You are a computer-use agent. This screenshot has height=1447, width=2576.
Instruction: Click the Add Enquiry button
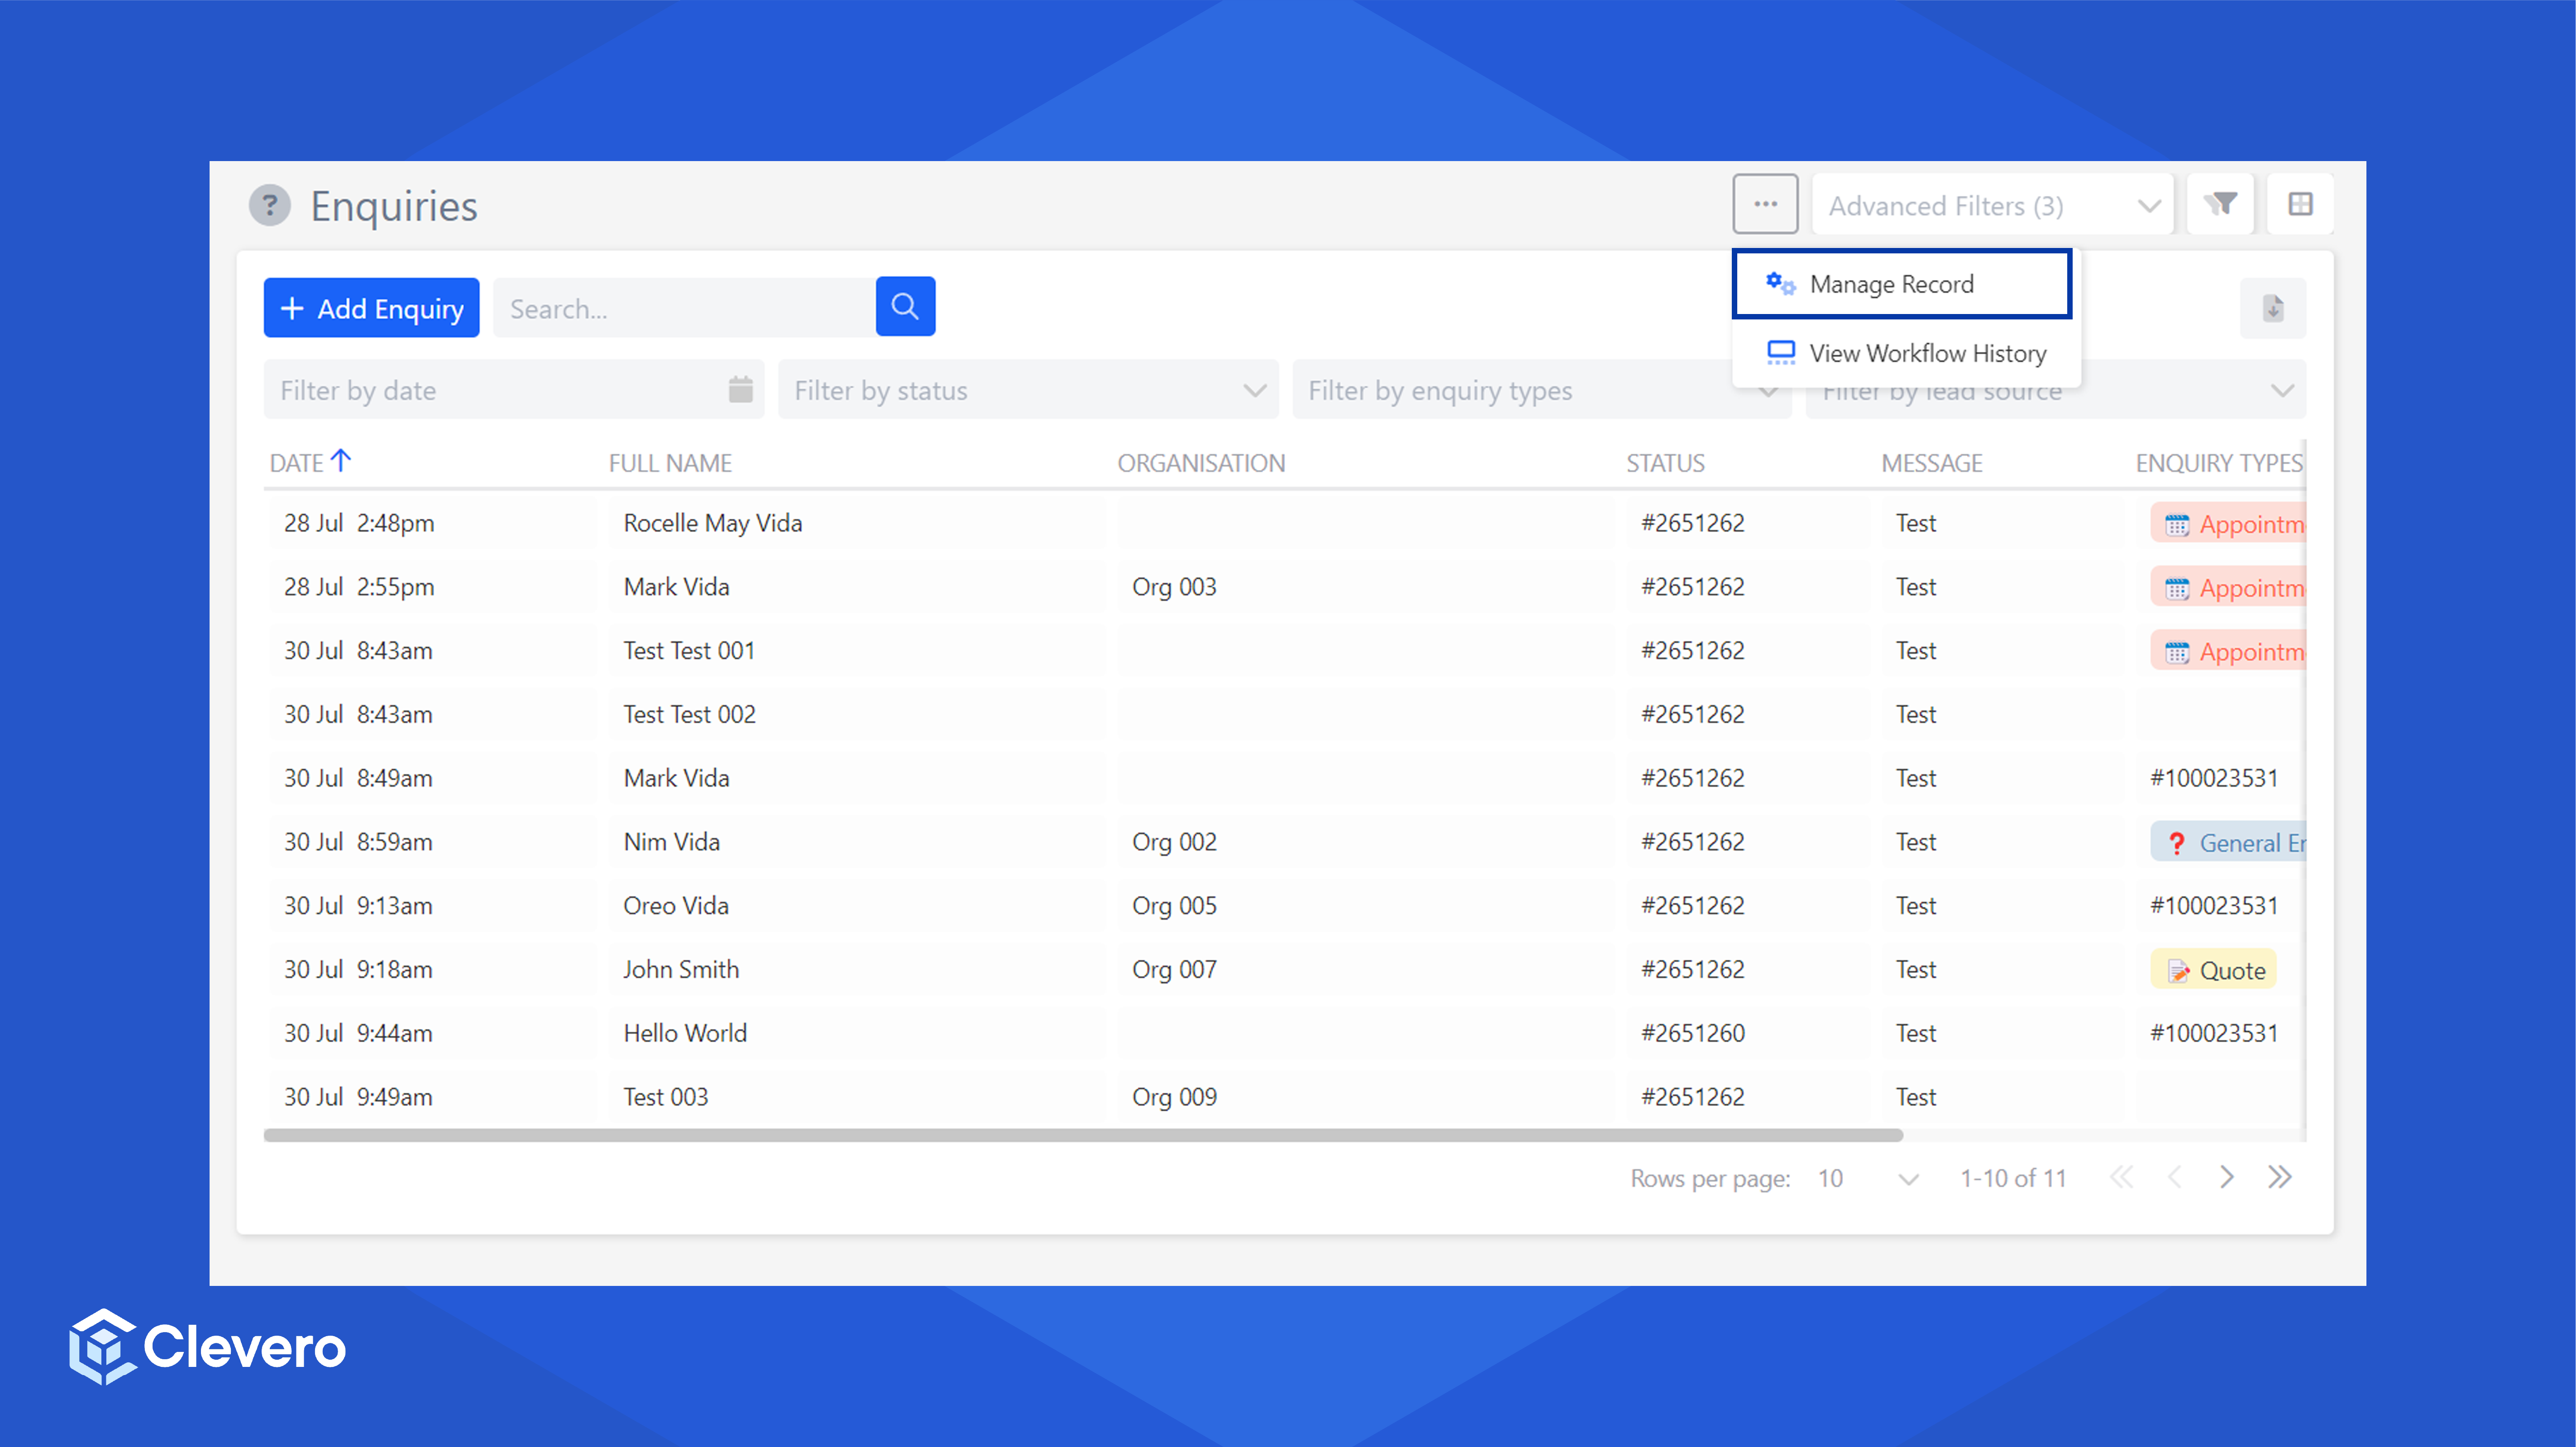coord(372,308)
